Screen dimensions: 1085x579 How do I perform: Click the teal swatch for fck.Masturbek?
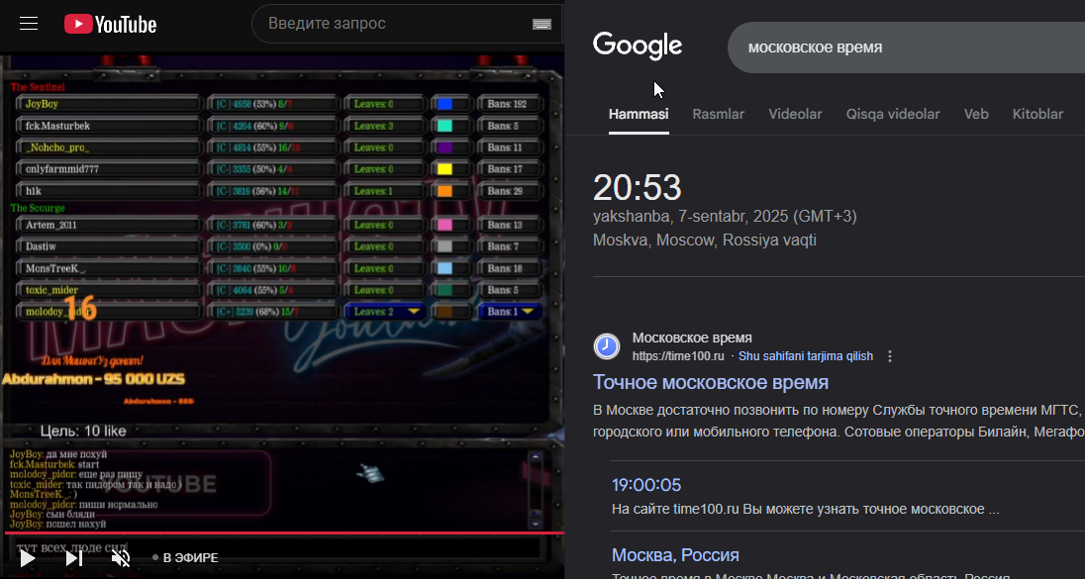(444, 126)
